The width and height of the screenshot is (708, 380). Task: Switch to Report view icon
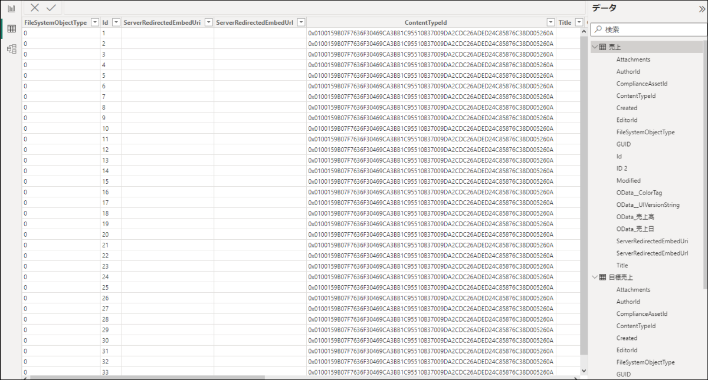(11, 9)
